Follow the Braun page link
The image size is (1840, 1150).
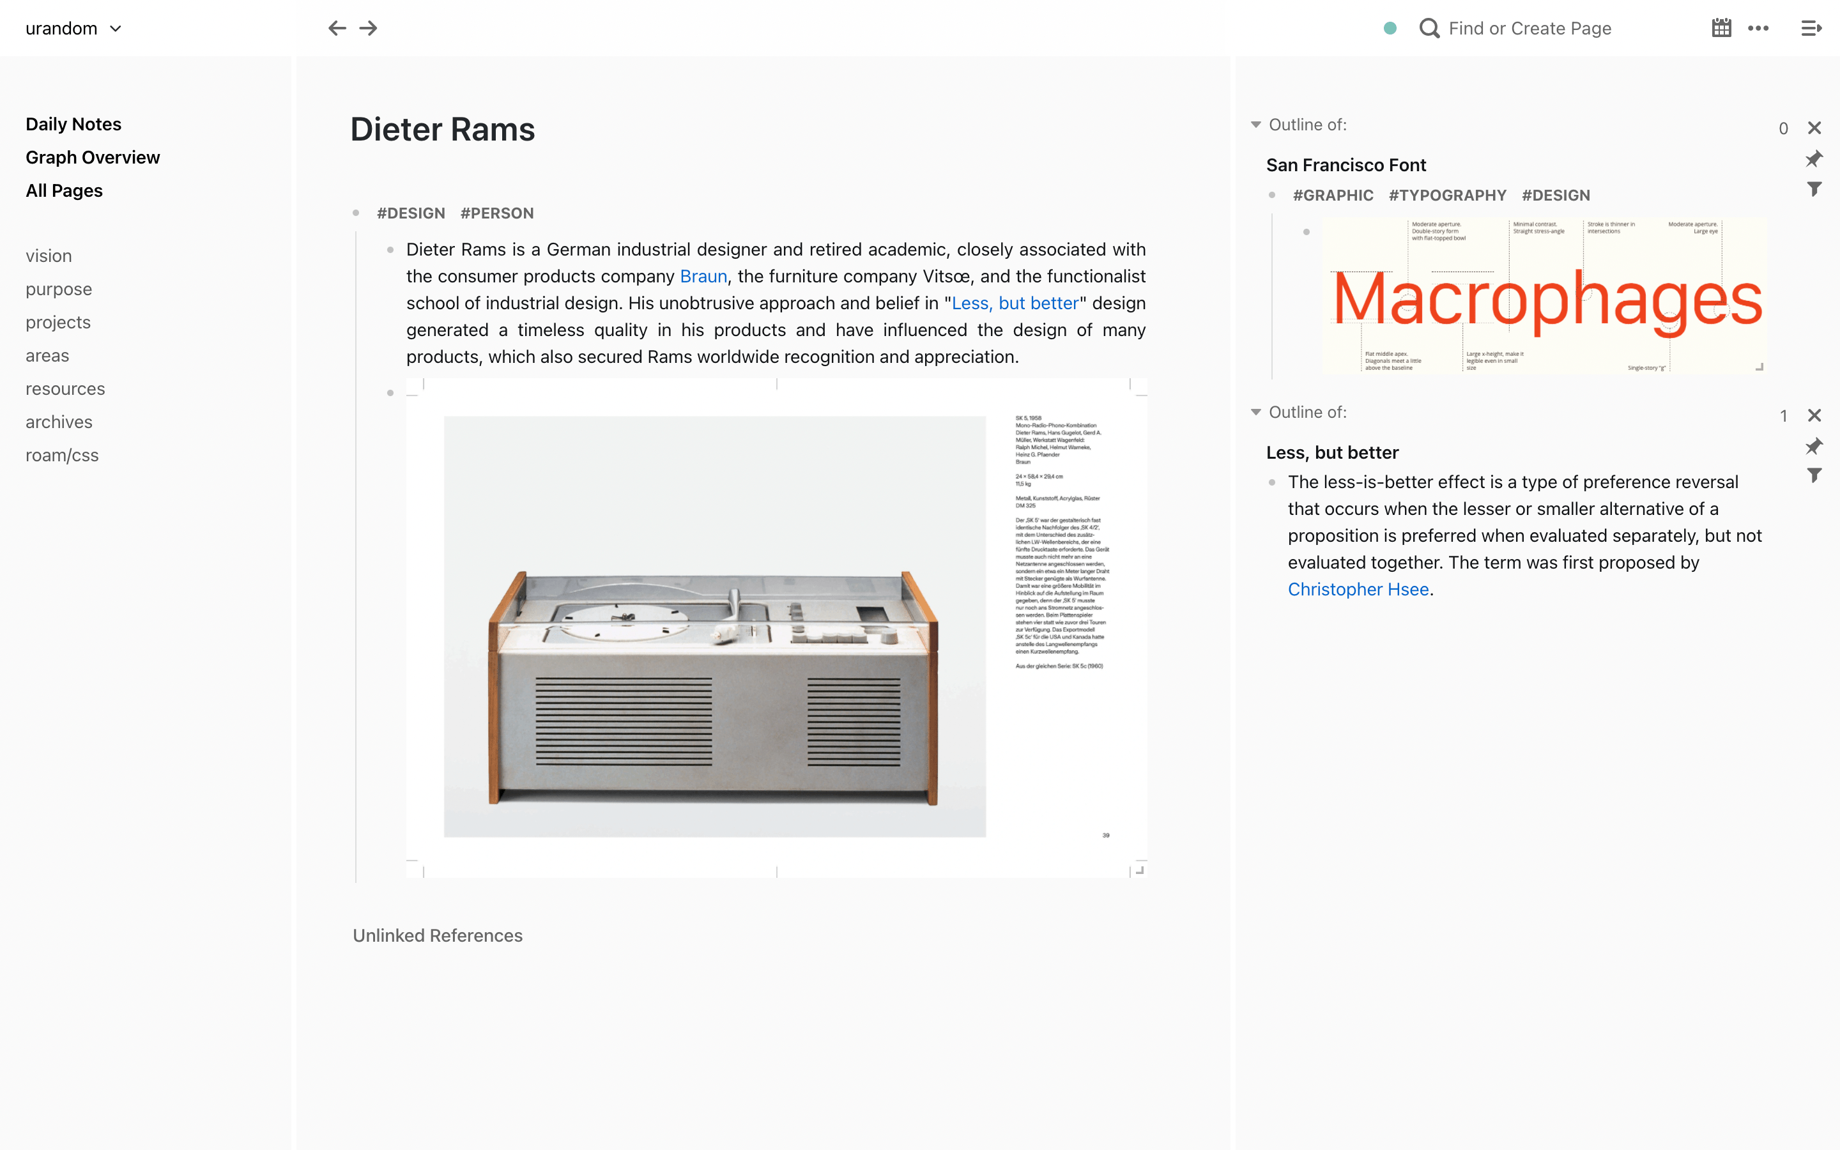(x=703, y=276)
